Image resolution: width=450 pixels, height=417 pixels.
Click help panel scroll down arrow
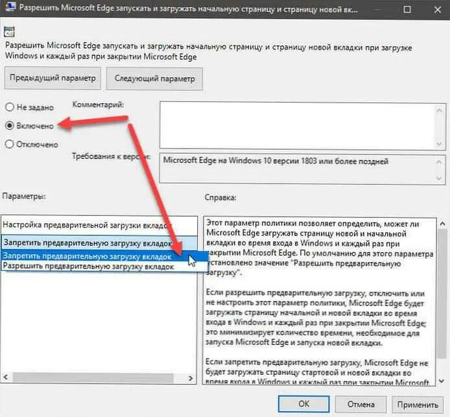[x=442, y=381]
